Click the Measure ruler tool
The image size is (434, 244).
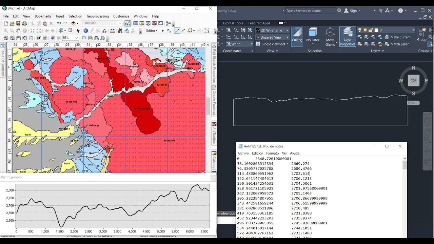pos(112,30)
